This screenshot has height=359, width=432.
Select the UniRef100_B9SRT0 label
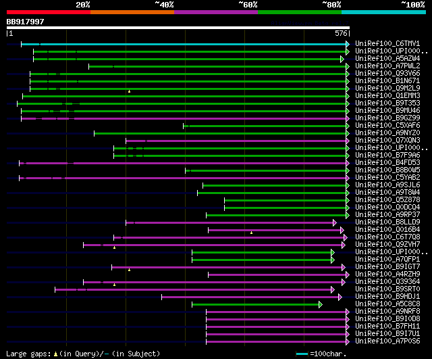tap(387, 289)
